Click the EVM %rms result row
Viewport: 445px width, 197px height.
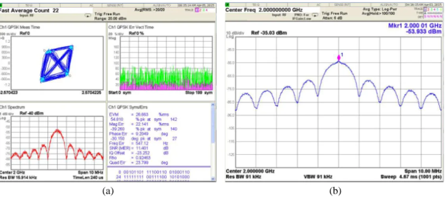point(140,115)
